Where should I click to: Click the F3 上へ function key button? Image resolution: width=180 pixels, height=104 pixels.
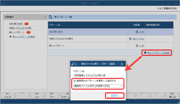(x=37, y=96)
